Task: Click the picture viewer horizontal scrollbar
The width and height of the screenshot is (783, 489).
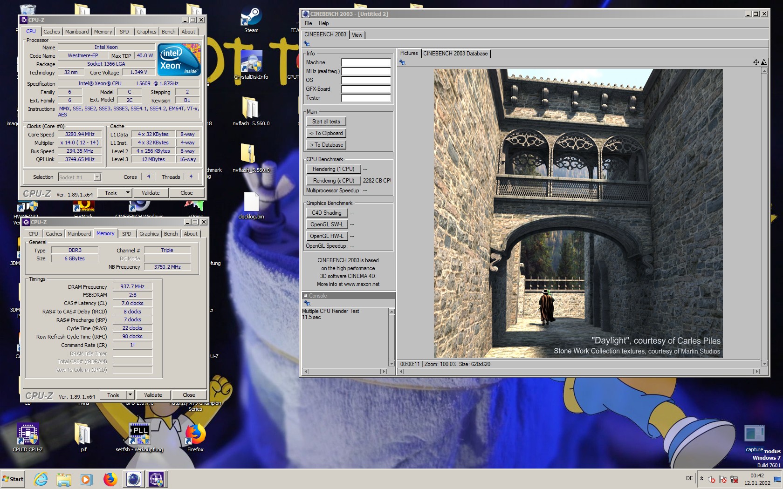Action: click(x=578, y=371)
